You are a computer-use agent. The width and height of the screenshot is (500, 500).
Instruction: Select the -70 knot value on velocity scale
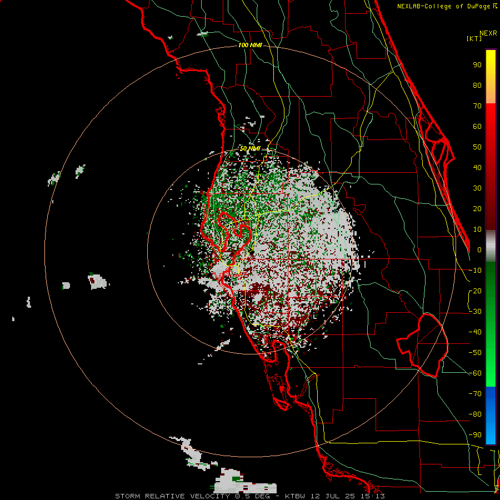click(x=475, y=394)
